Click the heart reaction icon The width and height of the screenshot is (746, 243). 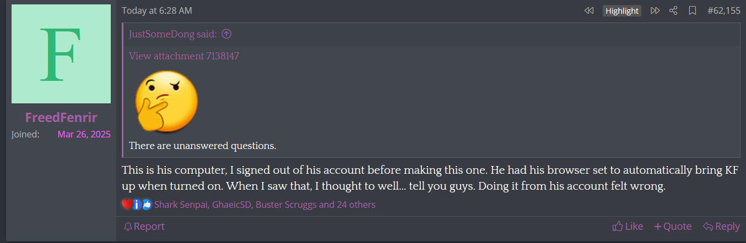pos(127,205)
